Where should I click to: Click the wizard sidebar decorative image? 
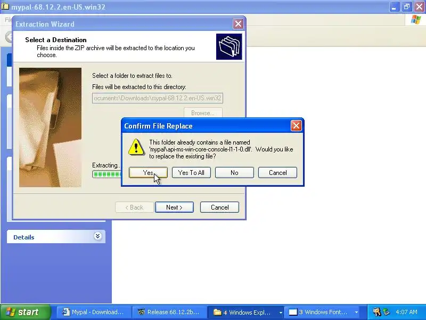50,127
